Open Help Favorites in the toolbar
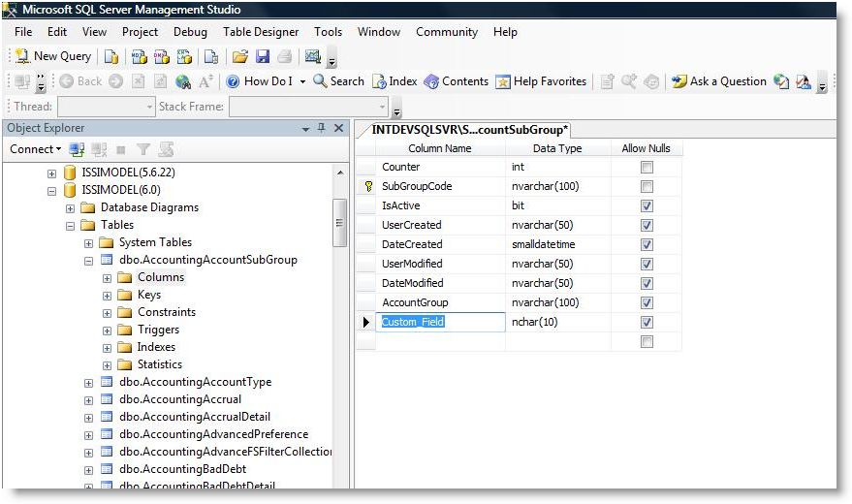This screenshot has height=504, width=852. pos(541,81)
